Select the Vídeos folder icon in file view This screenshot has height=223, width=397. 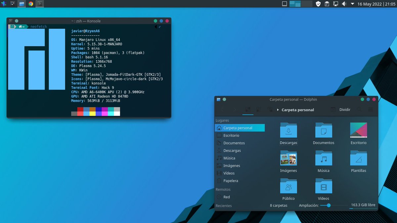(324, 186)
